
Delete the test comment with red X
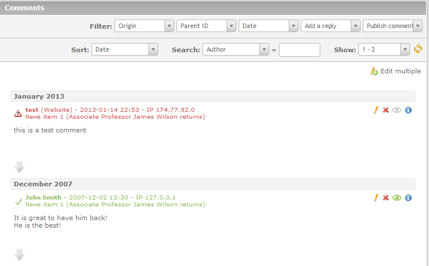[x=386, y=110]
